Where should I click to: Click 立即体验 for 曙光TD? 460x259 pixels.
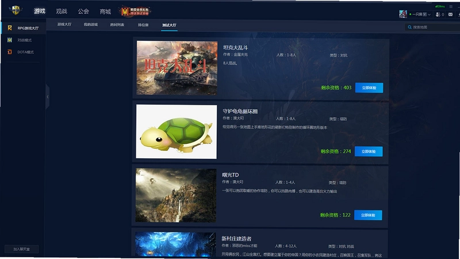(368, 215)
